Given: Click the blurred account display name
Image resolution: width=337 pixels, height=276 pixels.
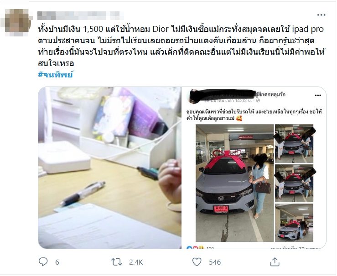Looking at the screenshot, I should (80, 15).
